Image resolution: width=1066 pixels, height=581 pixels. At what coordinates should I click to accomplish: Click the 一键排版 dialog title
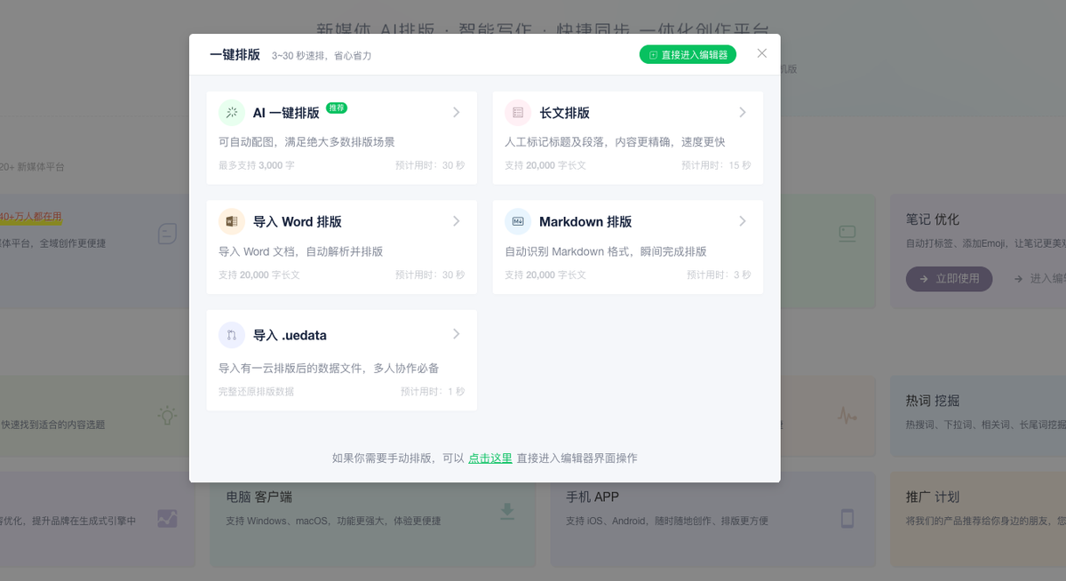pos(235,54)
